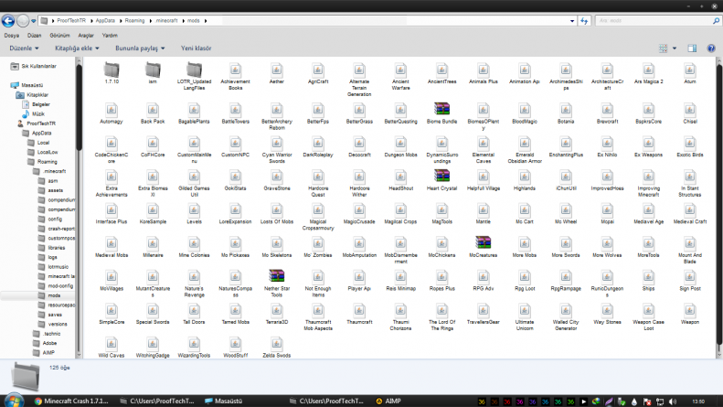Open the address bar history dropdown
Viewport: 723px width, 407px height.
(572, 21)
